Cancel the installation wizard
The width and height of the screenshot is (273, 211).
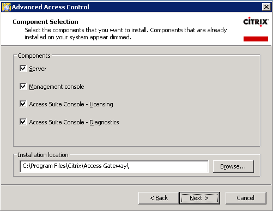(246, 198)
